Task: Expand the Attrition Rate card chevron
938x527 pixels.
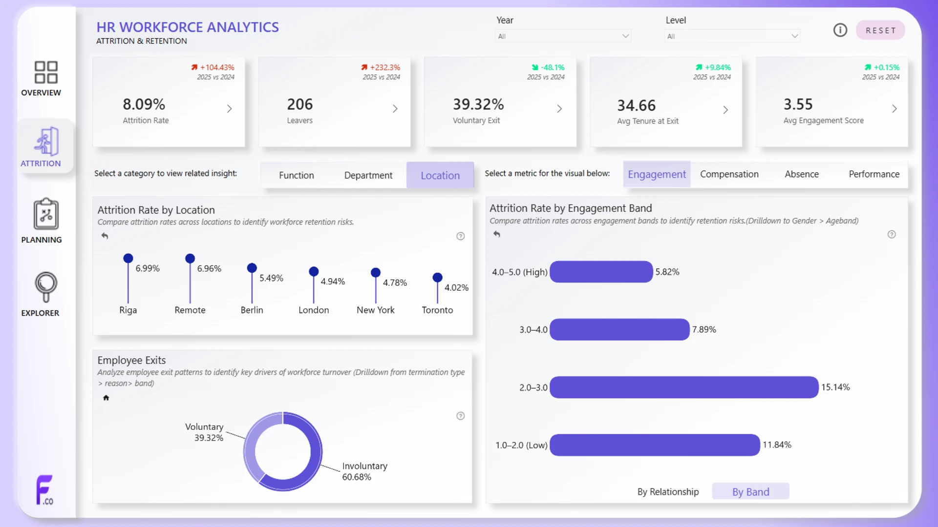Action: click(229, 109)
